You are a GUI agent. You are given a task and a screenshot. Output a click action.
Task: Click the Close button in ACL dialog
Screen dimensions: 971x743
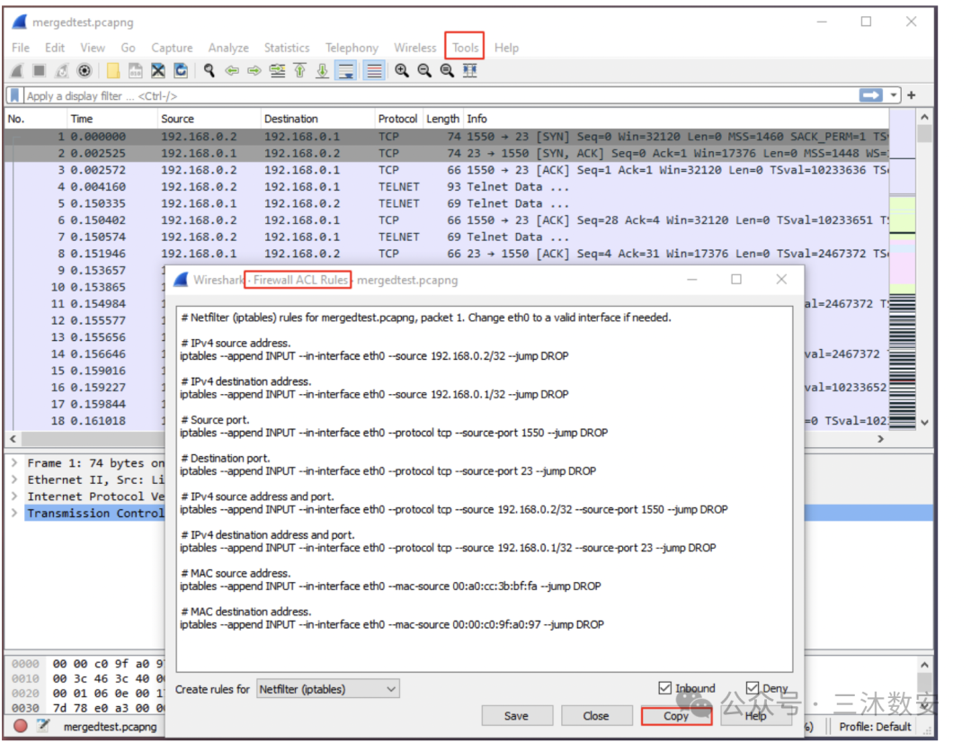596,716
